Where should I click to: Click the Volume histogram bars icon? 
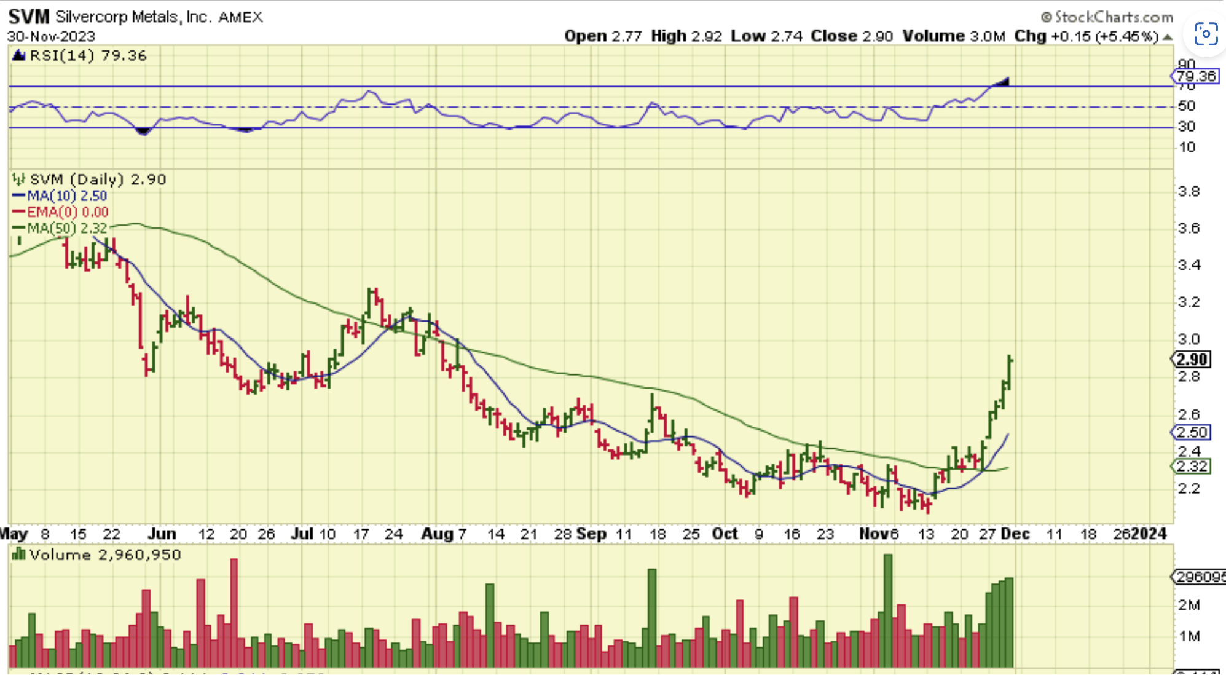click(18, 555)
